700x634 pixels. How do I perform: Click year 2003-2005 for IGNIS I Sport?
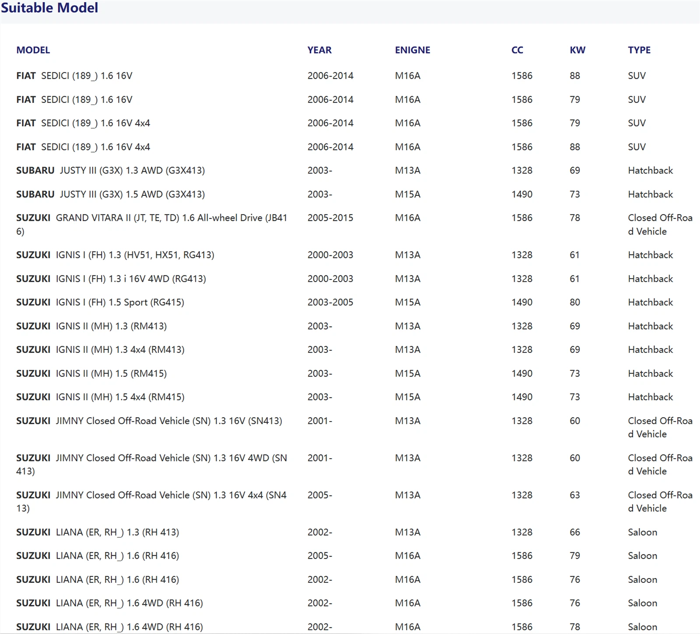coord(330,302)
